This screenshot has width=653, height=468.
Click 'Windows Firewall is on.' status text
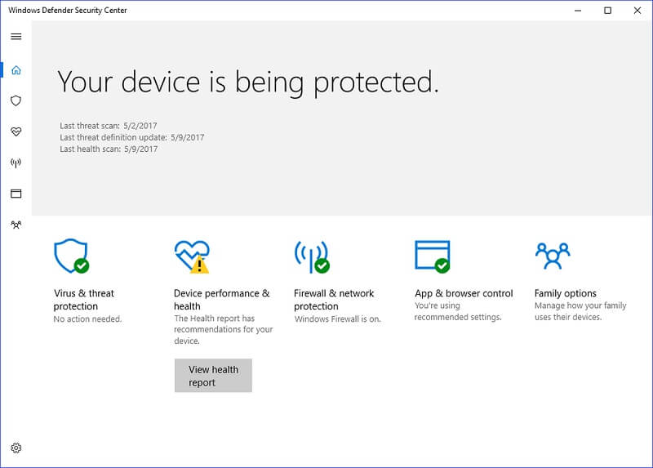[x=337, y=319]
